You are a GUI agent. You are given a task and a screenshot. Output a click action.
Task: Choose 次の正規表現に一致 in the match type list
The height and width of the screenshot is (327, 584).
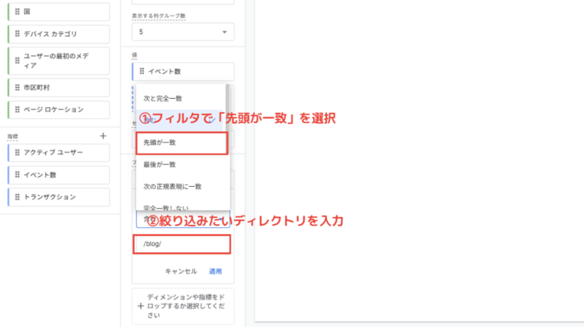tap(181, 186)
